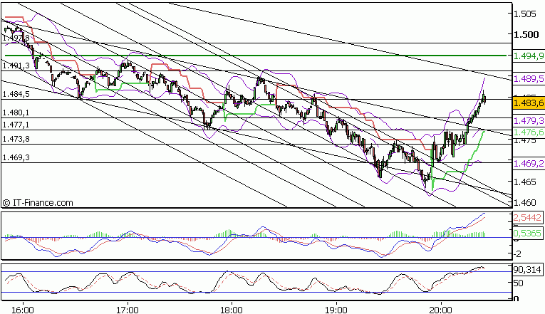545x314 pixels.
Task: Select the green histogram value 0,5365
Action: click(528, 233)
